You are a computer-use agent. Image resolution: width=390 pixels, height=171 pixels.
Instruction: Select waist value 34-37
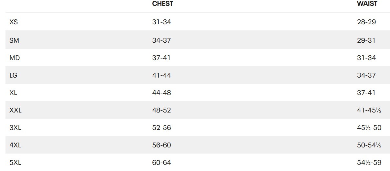pyautogui.click(x=366, y=75)
